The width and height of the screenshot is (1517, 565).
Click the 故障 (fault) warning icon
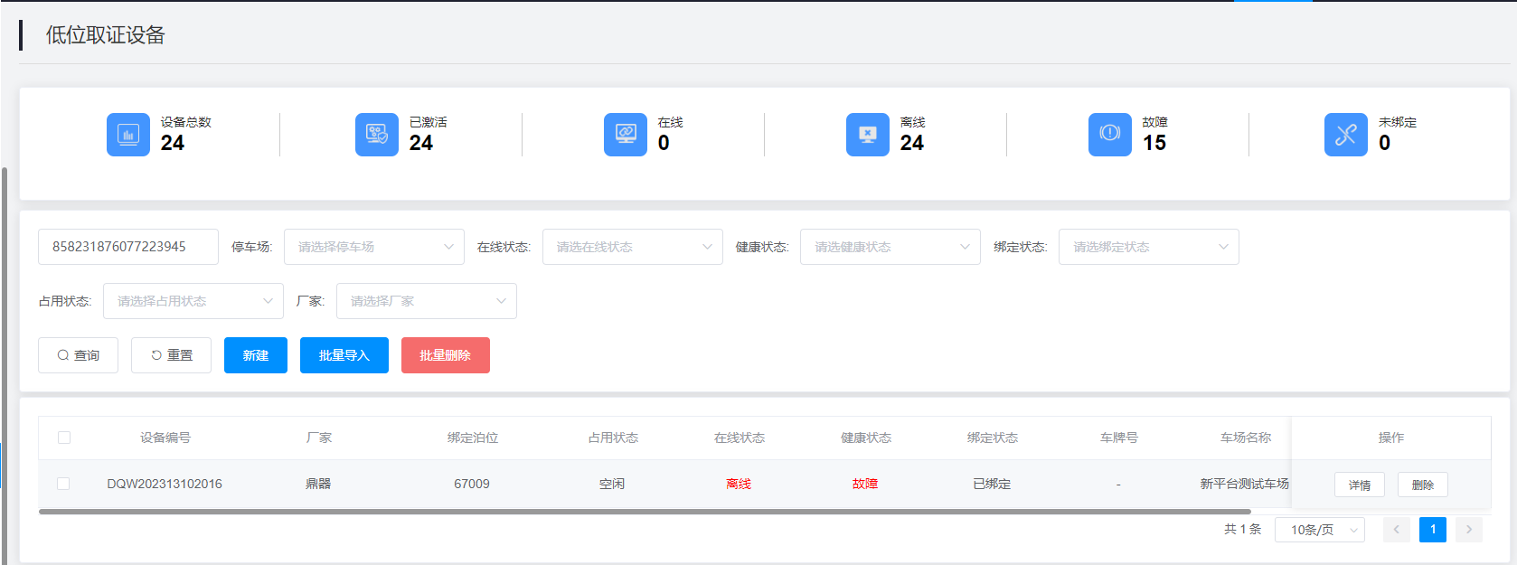pos(1110,135)
